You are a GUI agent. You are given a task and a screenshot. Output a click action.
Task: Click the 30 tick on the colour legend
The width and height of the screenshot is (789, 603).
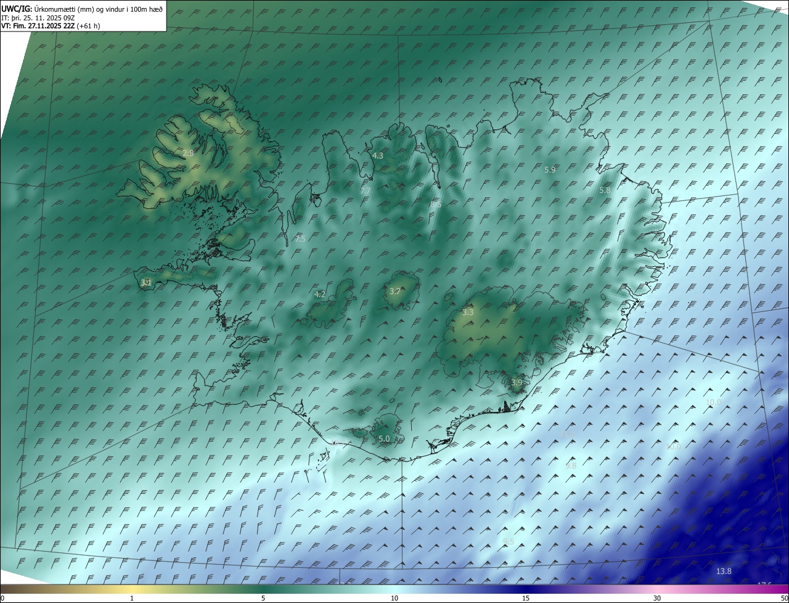657,598
